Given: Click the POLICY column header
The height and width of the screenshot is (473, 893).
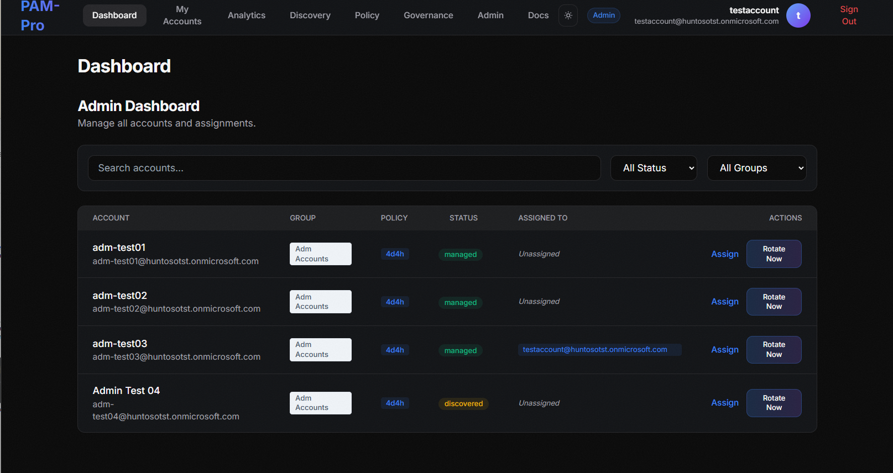Looking at the screenshot, I should tap(394, 218).
